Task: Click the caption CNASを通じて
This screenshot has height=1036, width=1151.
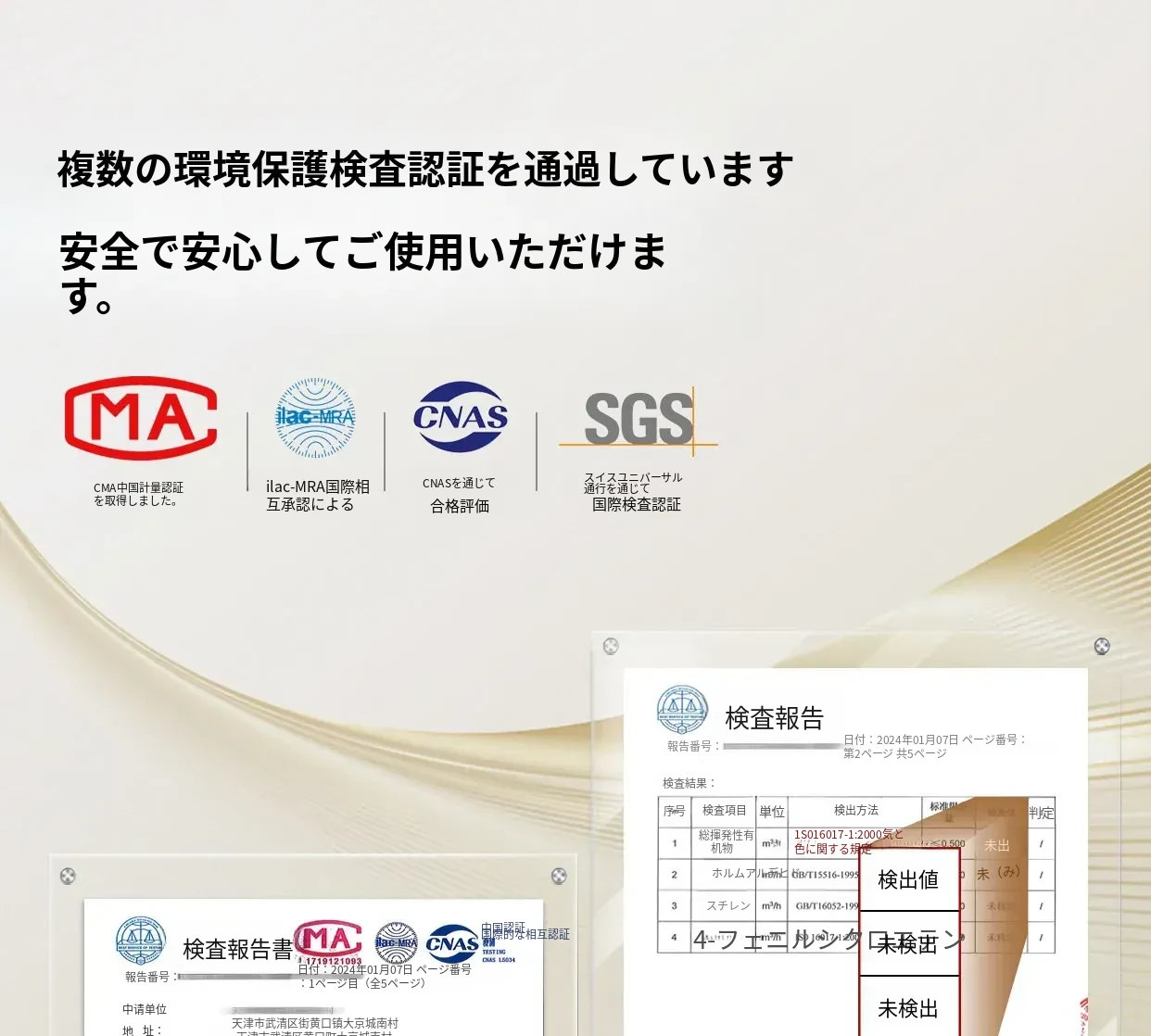Action: click(x=459, y=483)
